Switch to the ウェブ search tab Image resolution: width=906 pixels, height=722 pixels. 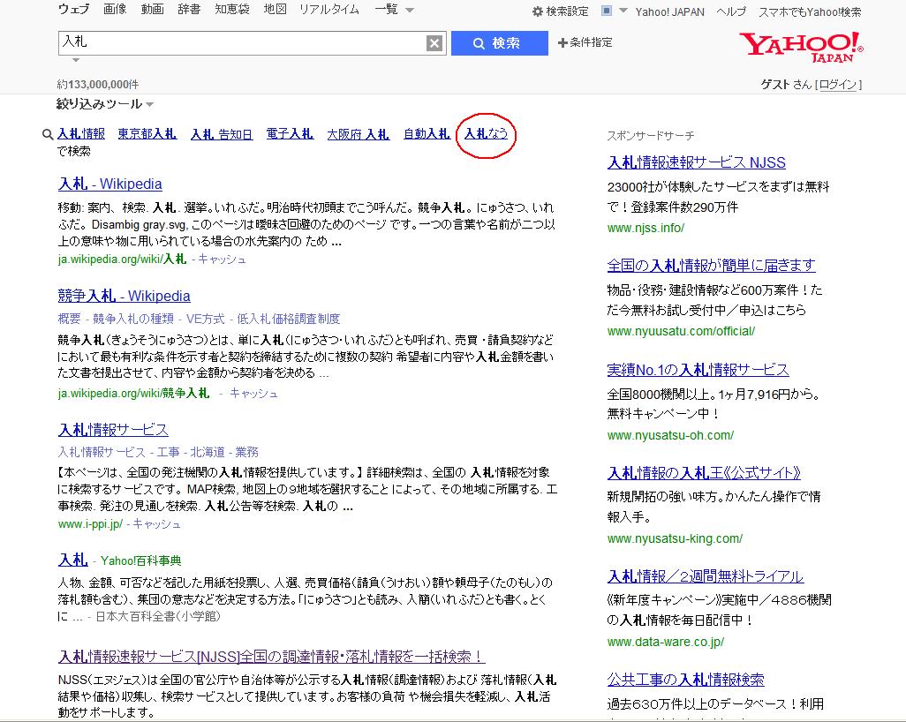click(74, 10)
